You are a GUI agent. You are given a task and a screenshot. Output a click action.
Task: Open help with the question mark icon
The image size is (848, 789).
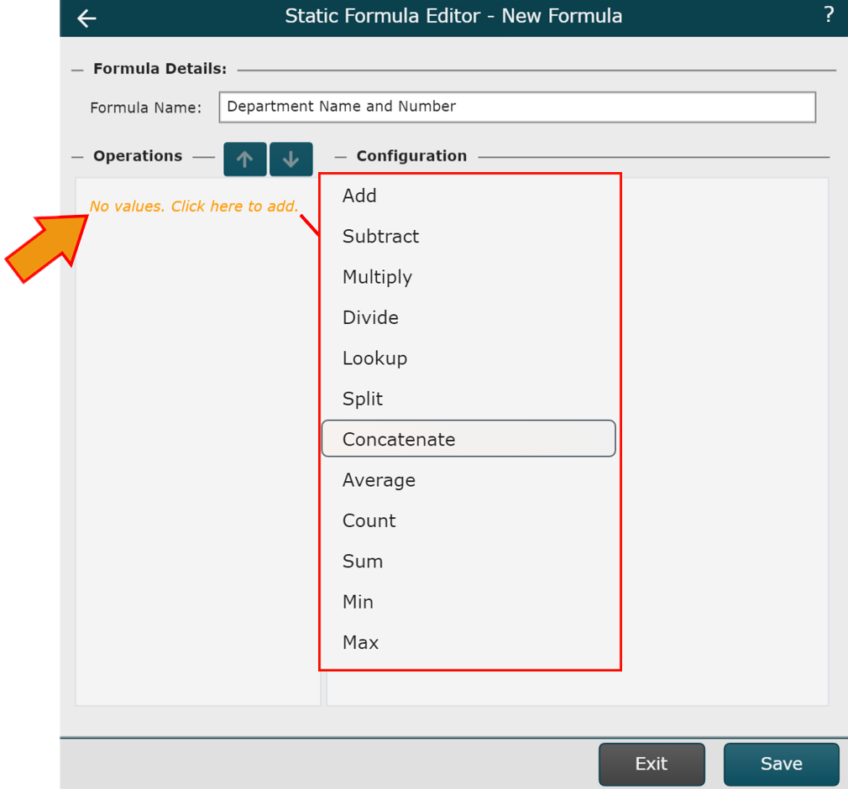coord(829,15)
